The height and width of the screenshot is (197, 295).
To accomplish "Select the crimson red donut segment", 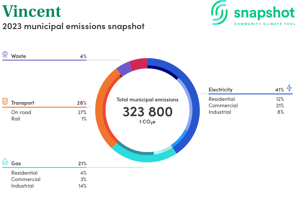I will coord(138,64).
